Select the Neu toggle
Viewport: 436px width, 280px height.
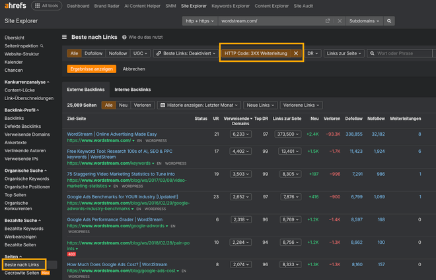123,105
